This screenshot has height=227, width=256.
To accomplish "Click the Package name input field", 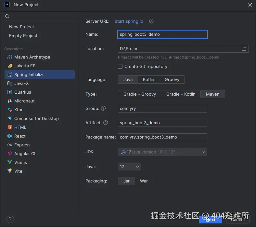I will [162, 137].
